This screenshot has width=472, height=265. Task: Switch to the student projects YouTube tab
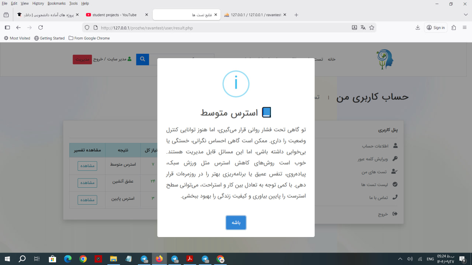[x=114, y=15]
